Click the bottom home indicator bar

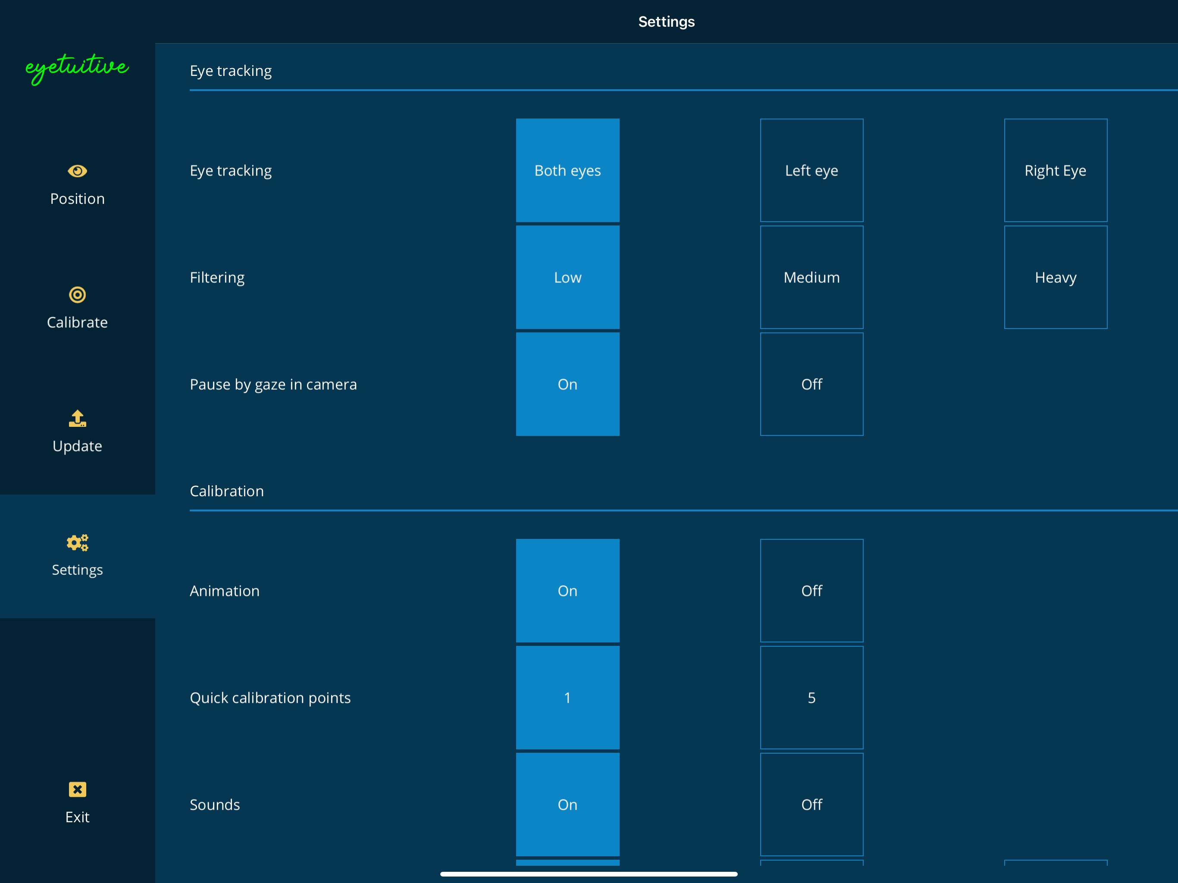point(589,874)
